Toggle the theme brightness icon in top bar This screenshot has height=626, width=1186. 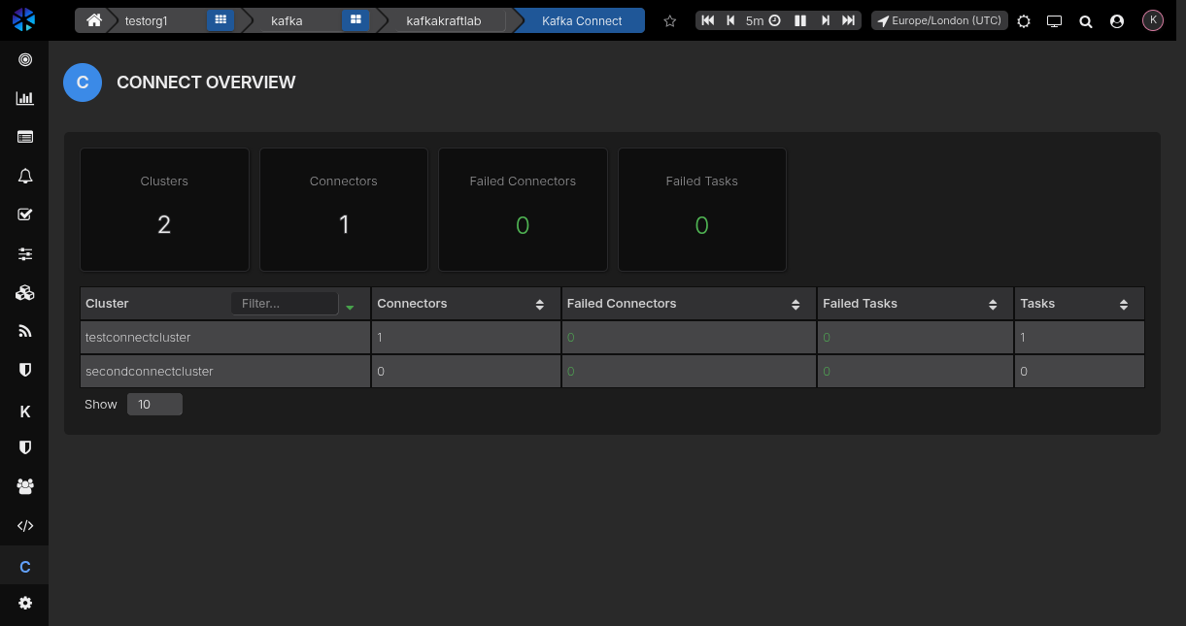point(1024,20)
